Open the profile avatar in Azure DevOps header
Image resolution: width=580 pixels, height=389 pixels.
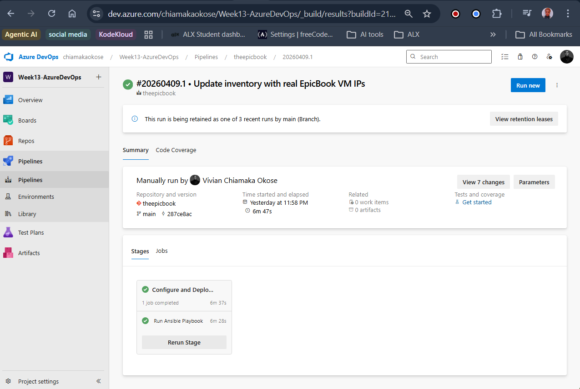pos(567,57)
